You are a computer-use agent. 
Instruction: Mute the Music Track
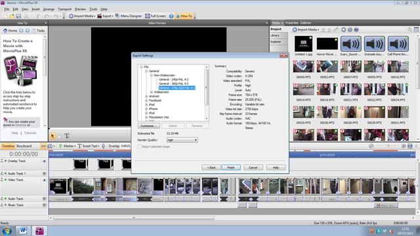point(44,205)
